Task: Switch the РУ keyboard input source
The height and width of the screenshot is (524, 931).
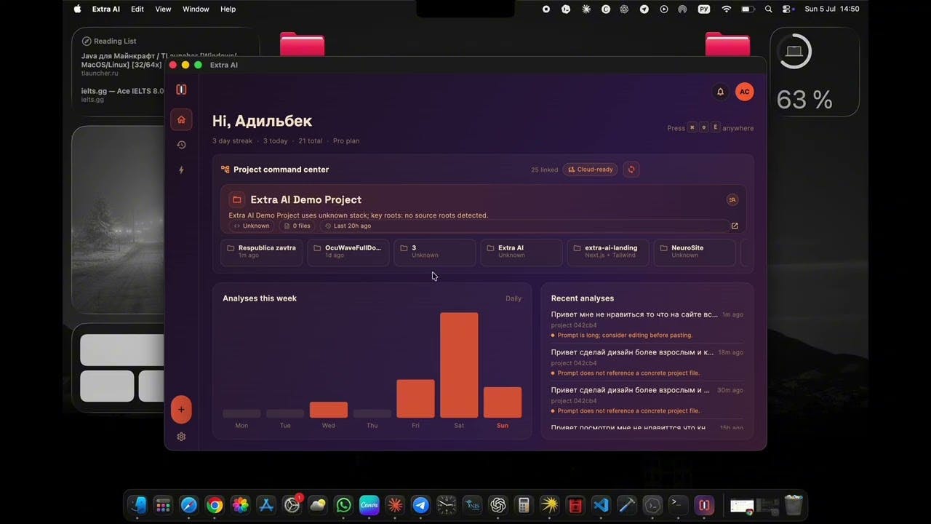Action: (x=703, y=9)
